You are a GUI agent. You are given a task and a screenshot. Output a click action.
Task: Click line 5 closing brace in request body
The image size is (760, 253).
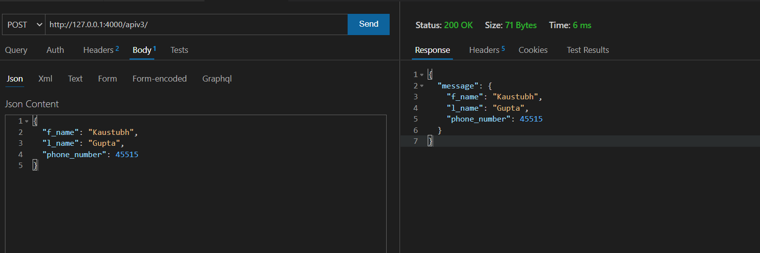[35, 166]
